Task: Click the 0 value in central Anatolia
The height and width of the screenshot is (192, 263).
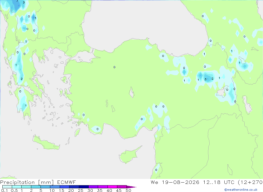Action: 114,67
